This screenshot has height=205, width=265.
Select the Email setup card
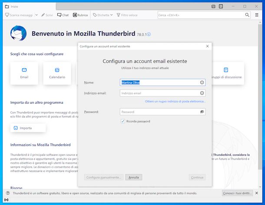(24, 73)
